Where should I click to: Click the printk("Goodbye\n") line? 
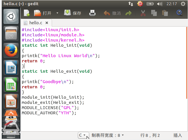[x=48, y=82]
